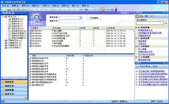Open the 报表(R) menu

tap(65, 6)
